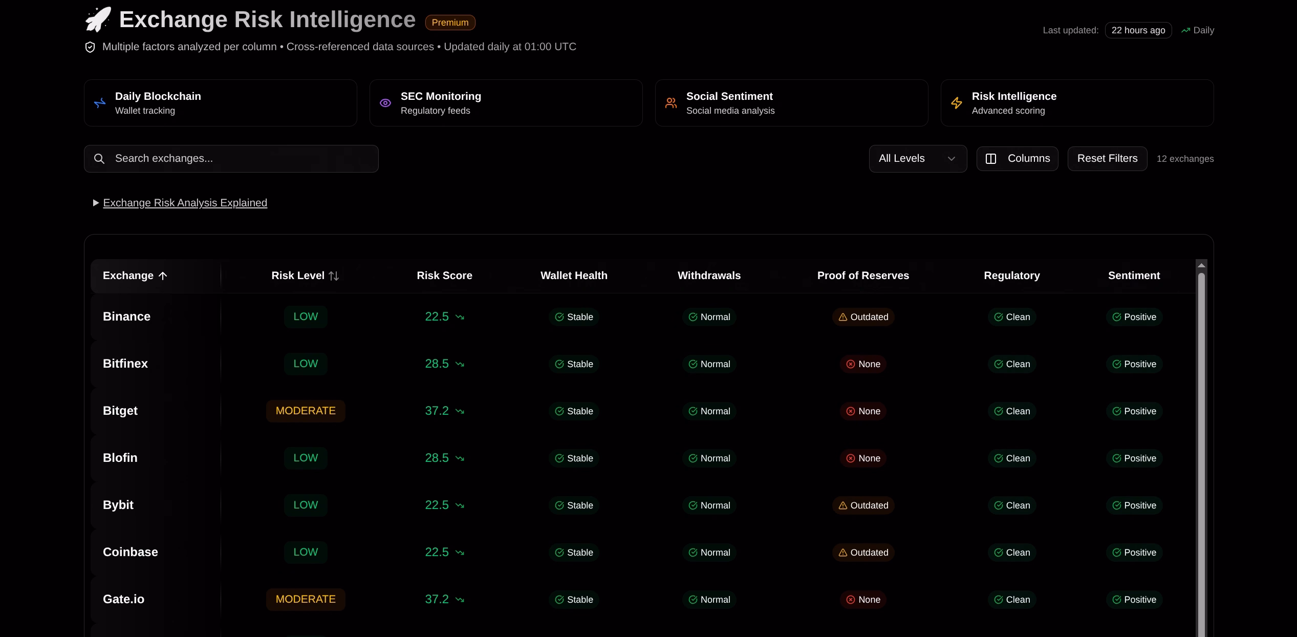The image size is (1297, 637).
Task: Click the eye icon for SEC Monitoring
Action: pyautogui.click(x=385, y=102)
